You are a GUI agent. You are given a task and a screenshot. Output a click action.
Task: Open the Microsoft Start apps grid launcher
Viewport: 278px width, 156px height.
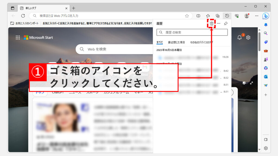(x=18, y=37)
